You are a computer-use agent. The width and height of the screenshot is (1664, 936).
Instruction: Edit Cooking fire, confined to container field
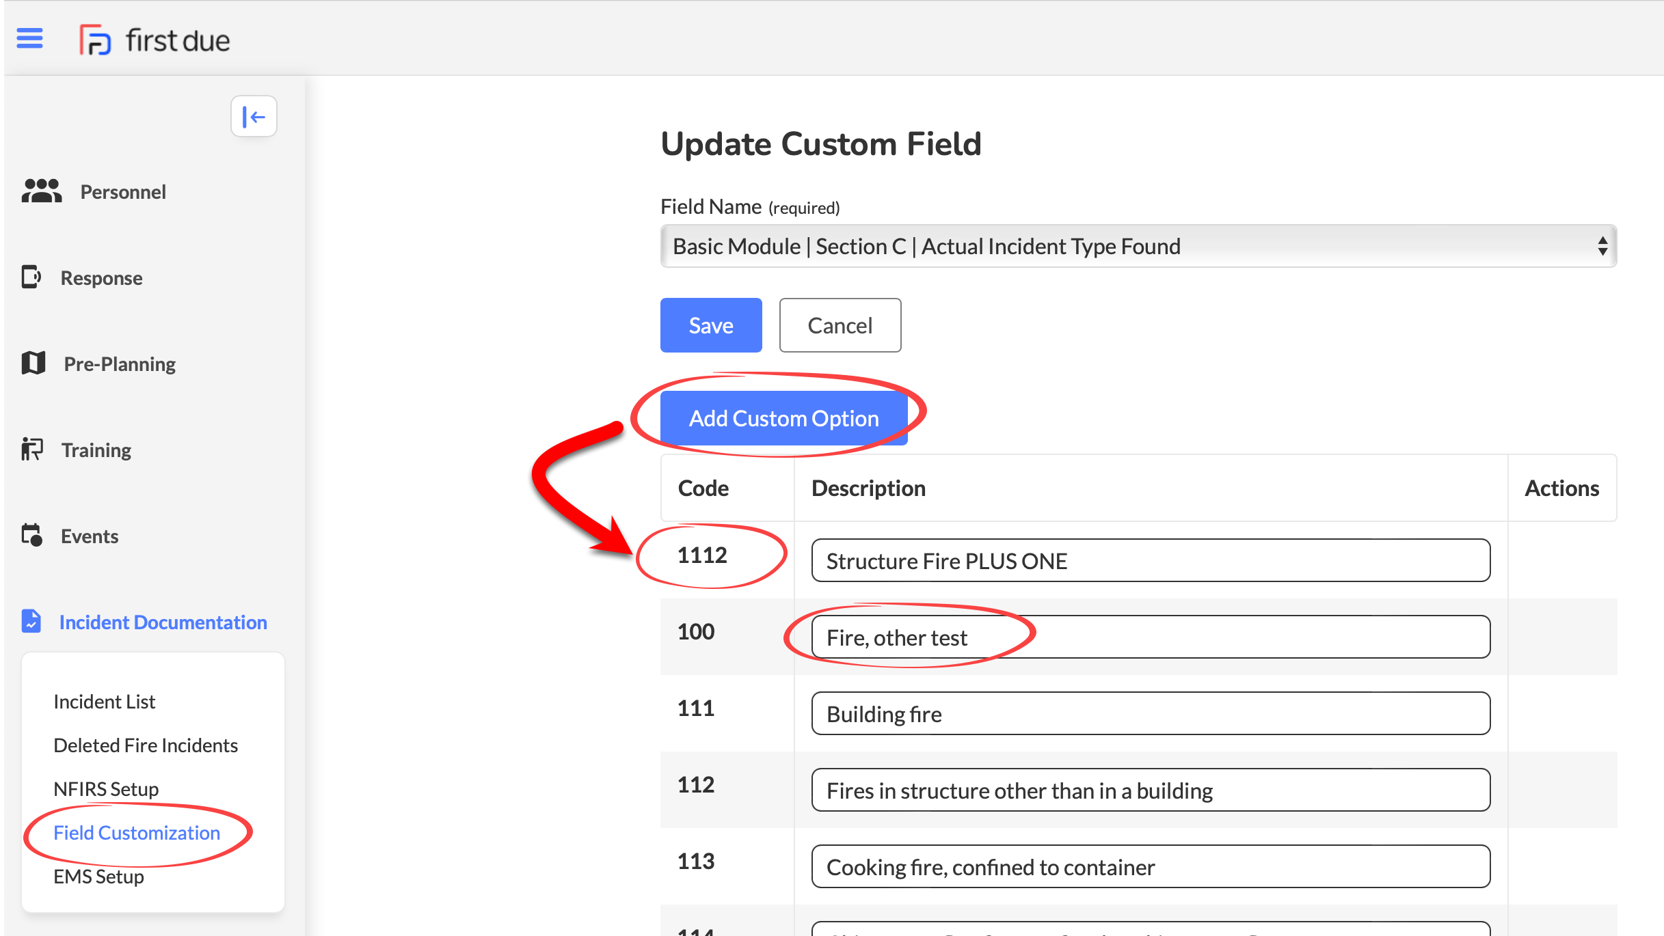(x=1151, y=866)
